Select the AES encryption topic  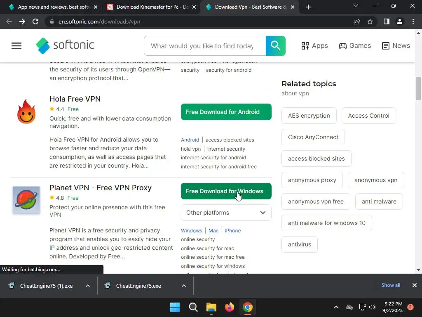point(309,116)
